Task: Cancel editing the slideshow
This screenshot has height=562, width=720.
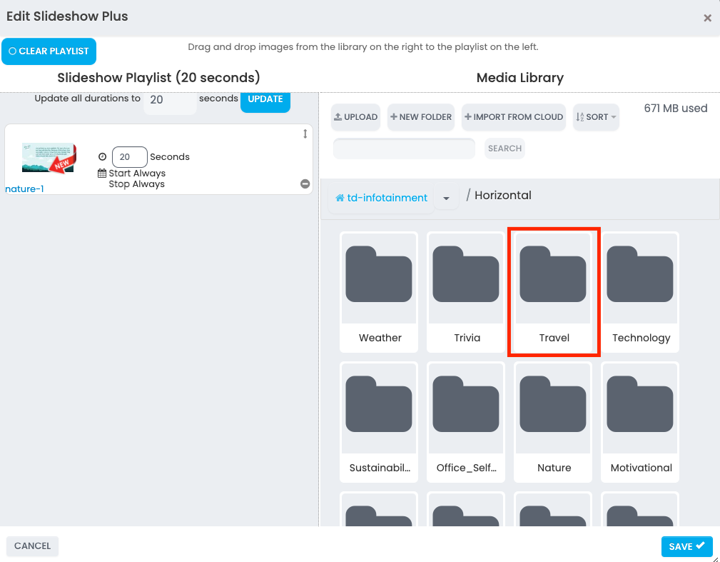Action: point(32,546)
